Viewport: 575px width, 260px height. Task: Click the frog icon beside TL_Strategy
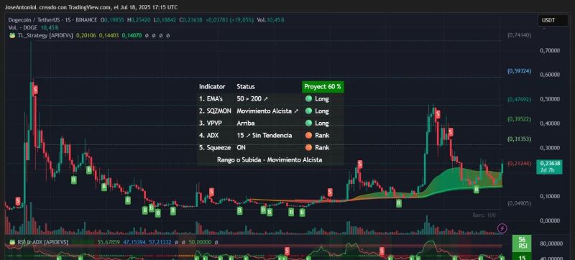click(12, 35)
